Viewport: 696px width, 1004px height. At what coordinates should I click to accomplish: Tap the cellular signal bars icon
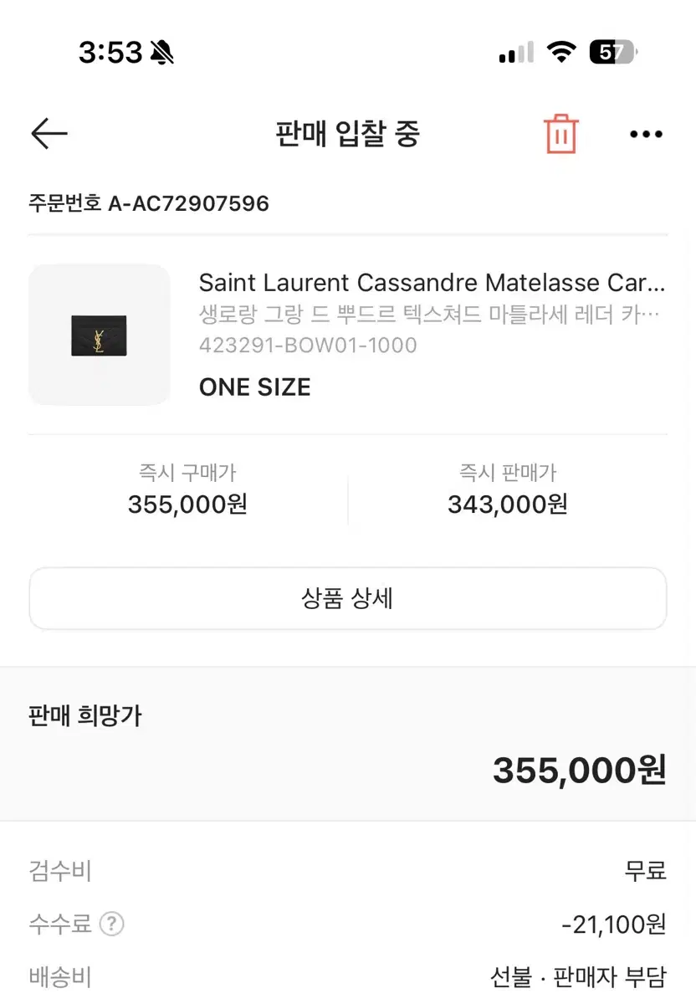[515, 53]
